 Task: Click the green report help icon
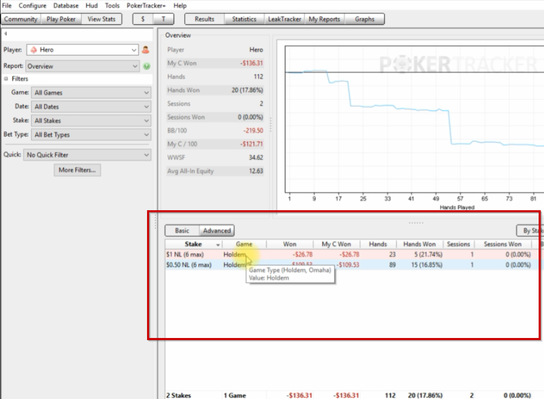pyautogui.click(x=147, y=66)
